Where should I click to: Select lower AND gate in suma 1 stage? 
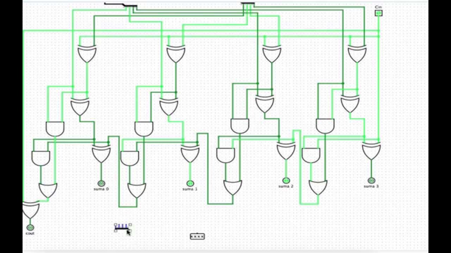click(x=130, y=158)
